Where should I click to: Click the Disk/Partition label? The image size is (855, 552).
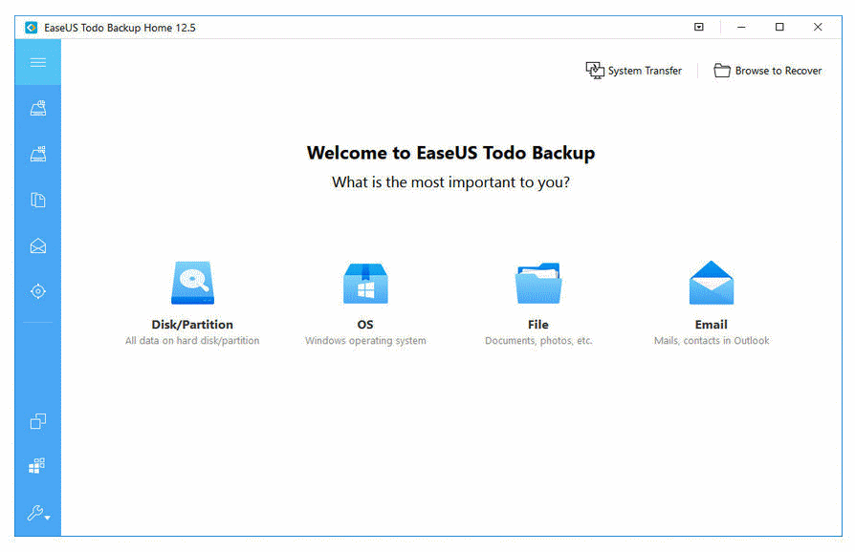[192, 325]
